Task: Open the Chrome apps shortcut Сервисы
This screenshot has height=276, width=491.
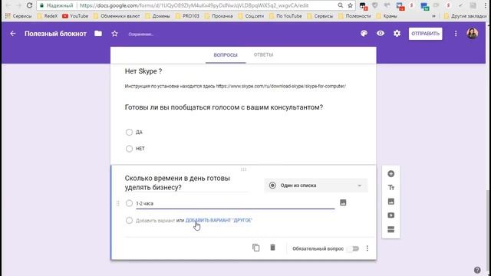Action: [x=18, y=16]
